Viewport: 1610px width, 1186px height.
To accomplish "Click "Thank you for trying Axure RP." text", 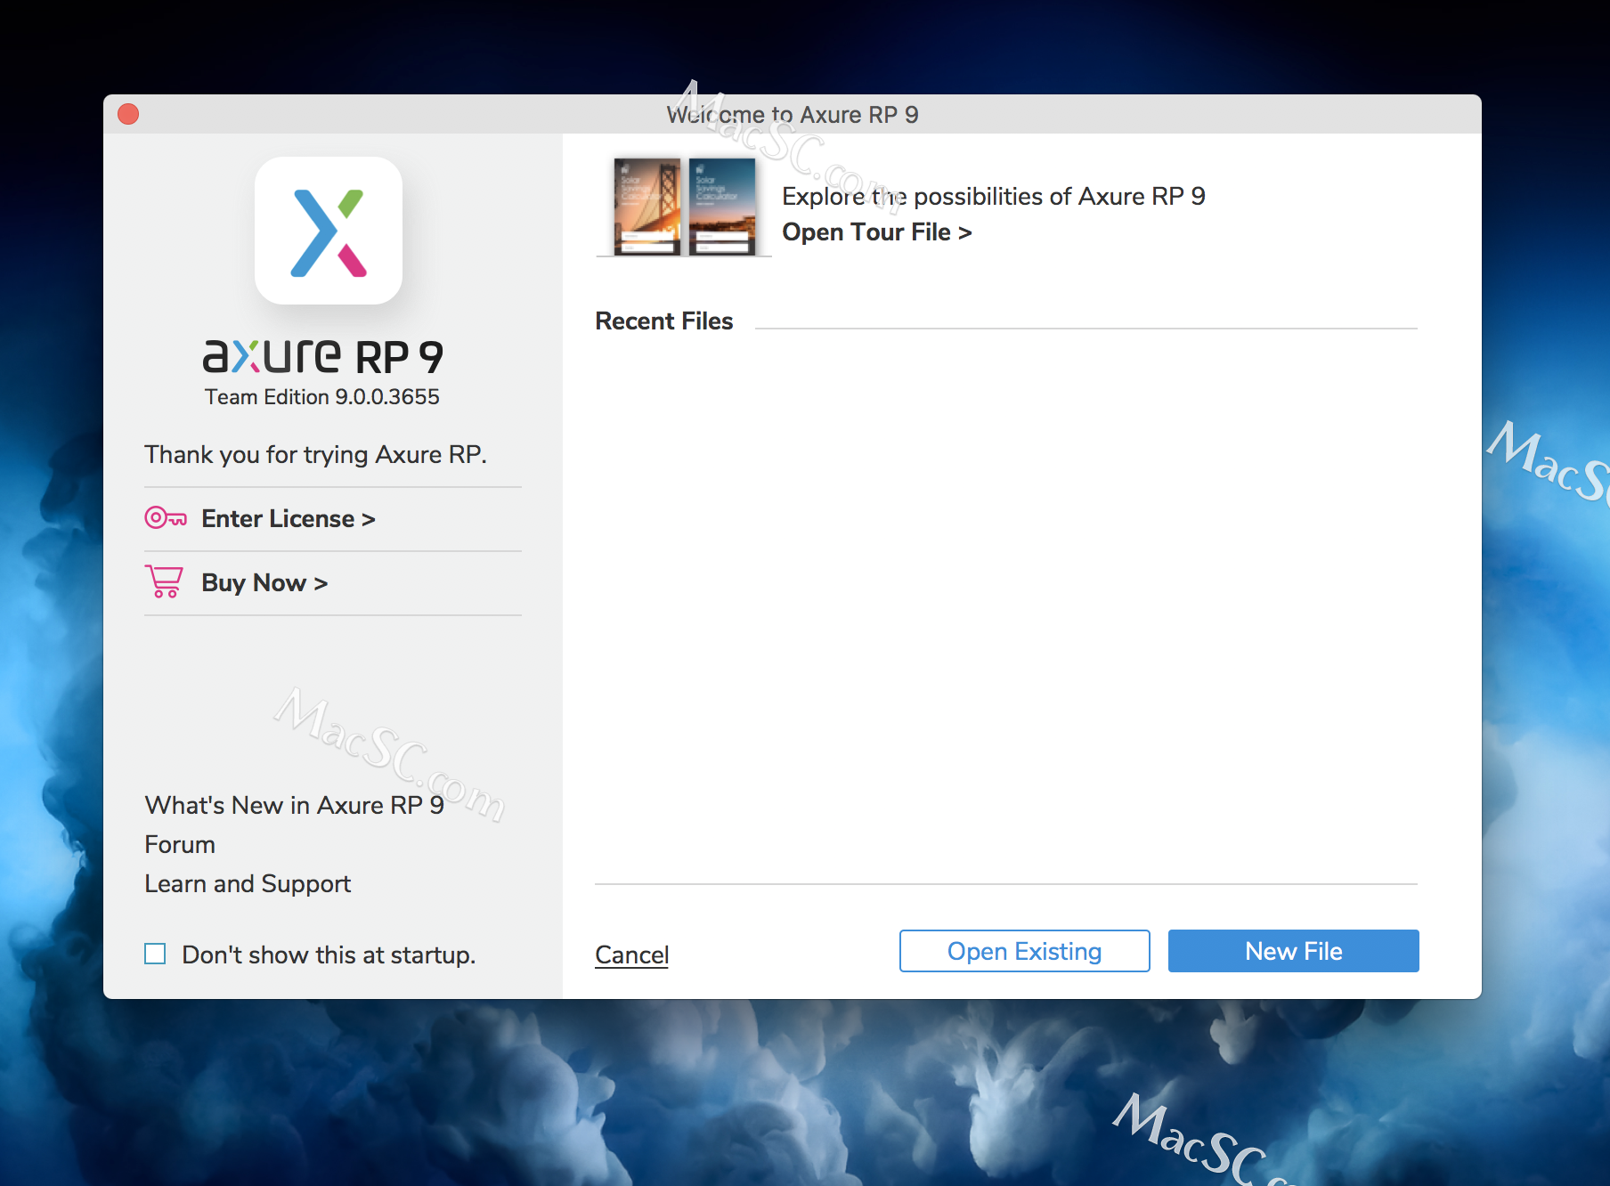I will [x=315, y=454].
